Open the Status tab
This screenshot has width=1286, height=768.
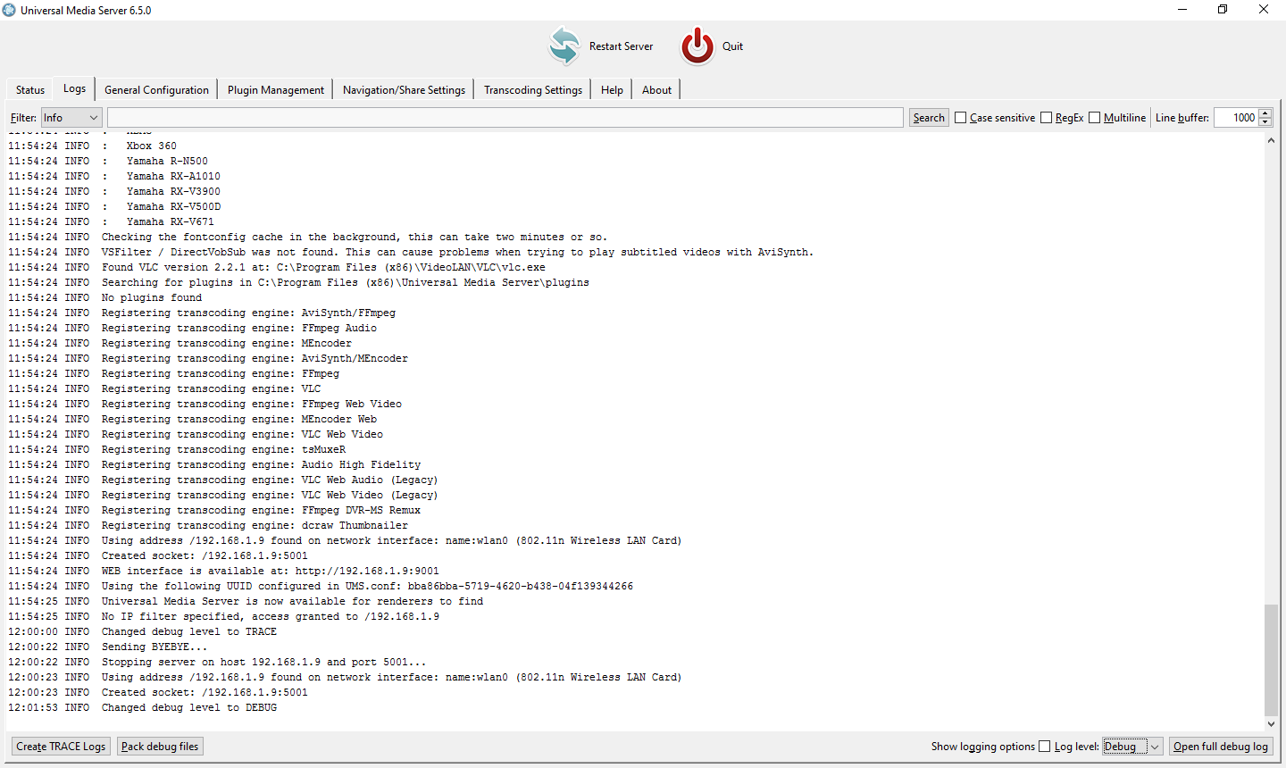(x=30, y=89)
